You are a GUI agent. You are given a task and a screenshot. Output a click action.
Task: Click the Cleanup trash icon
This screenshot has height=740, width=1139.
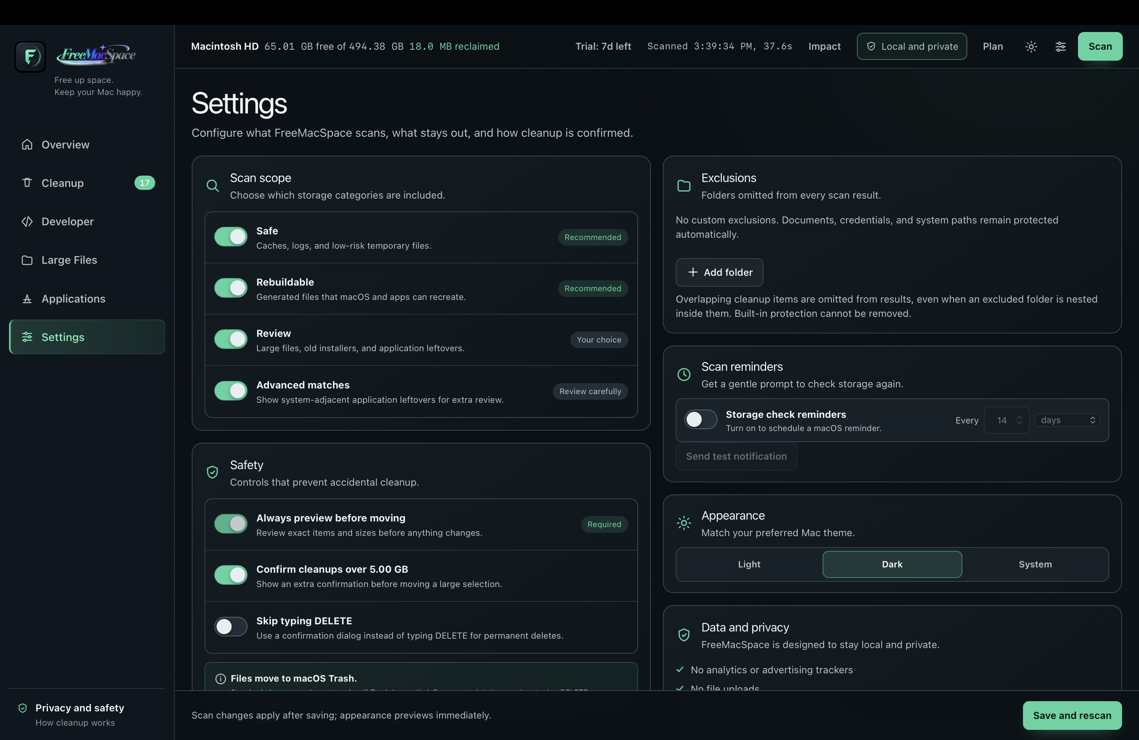[27, 183]
